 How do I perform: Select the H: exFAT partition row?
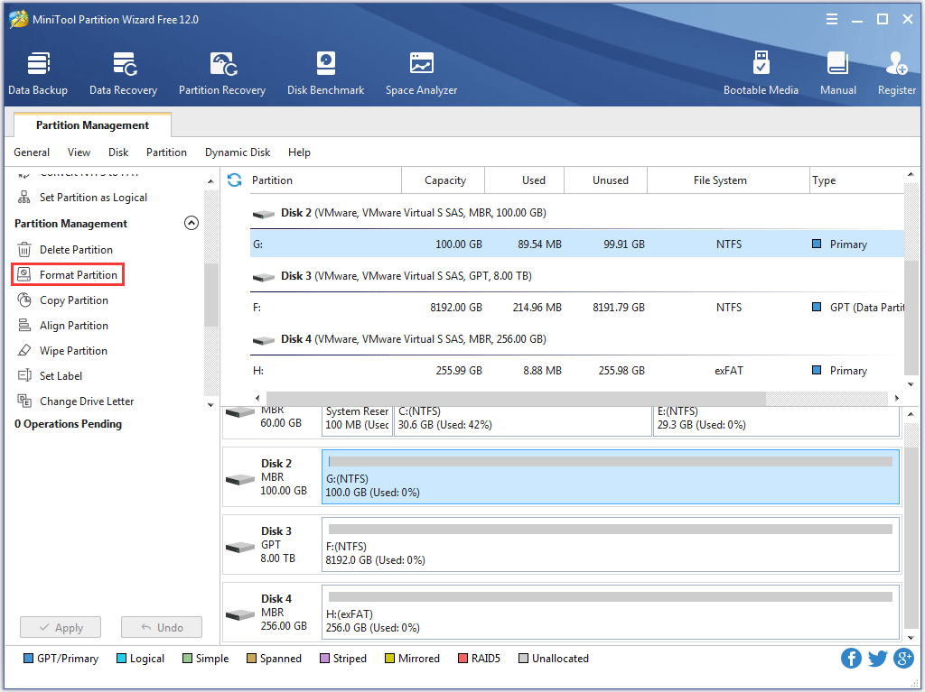point(577,370)
